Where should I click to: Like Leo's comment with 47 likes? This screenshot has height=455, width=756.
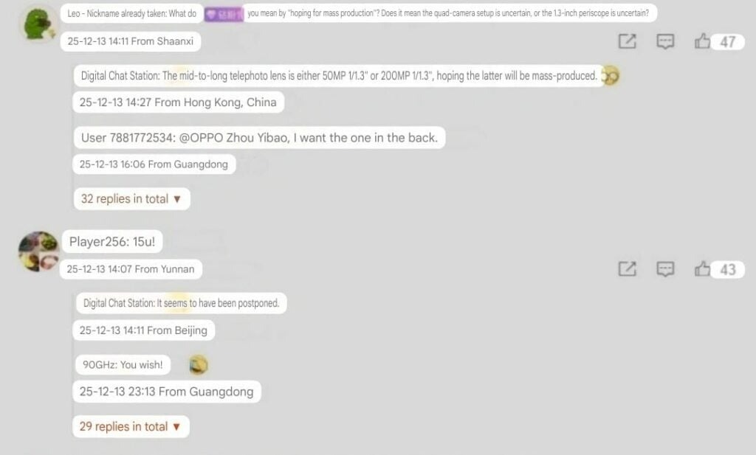[x=703, y=41]
